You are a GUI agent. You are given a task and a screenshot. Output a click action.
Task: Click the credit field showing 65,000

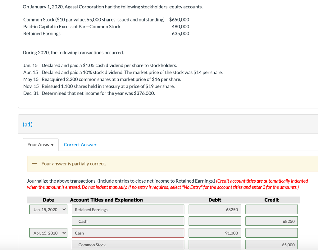point(271,245)
